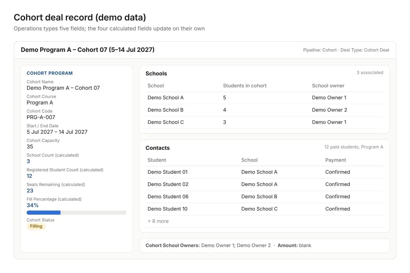This screenshot has width=410, height=273.
Task: Select the Demo School A row in Schools
Action: (264, 98)
